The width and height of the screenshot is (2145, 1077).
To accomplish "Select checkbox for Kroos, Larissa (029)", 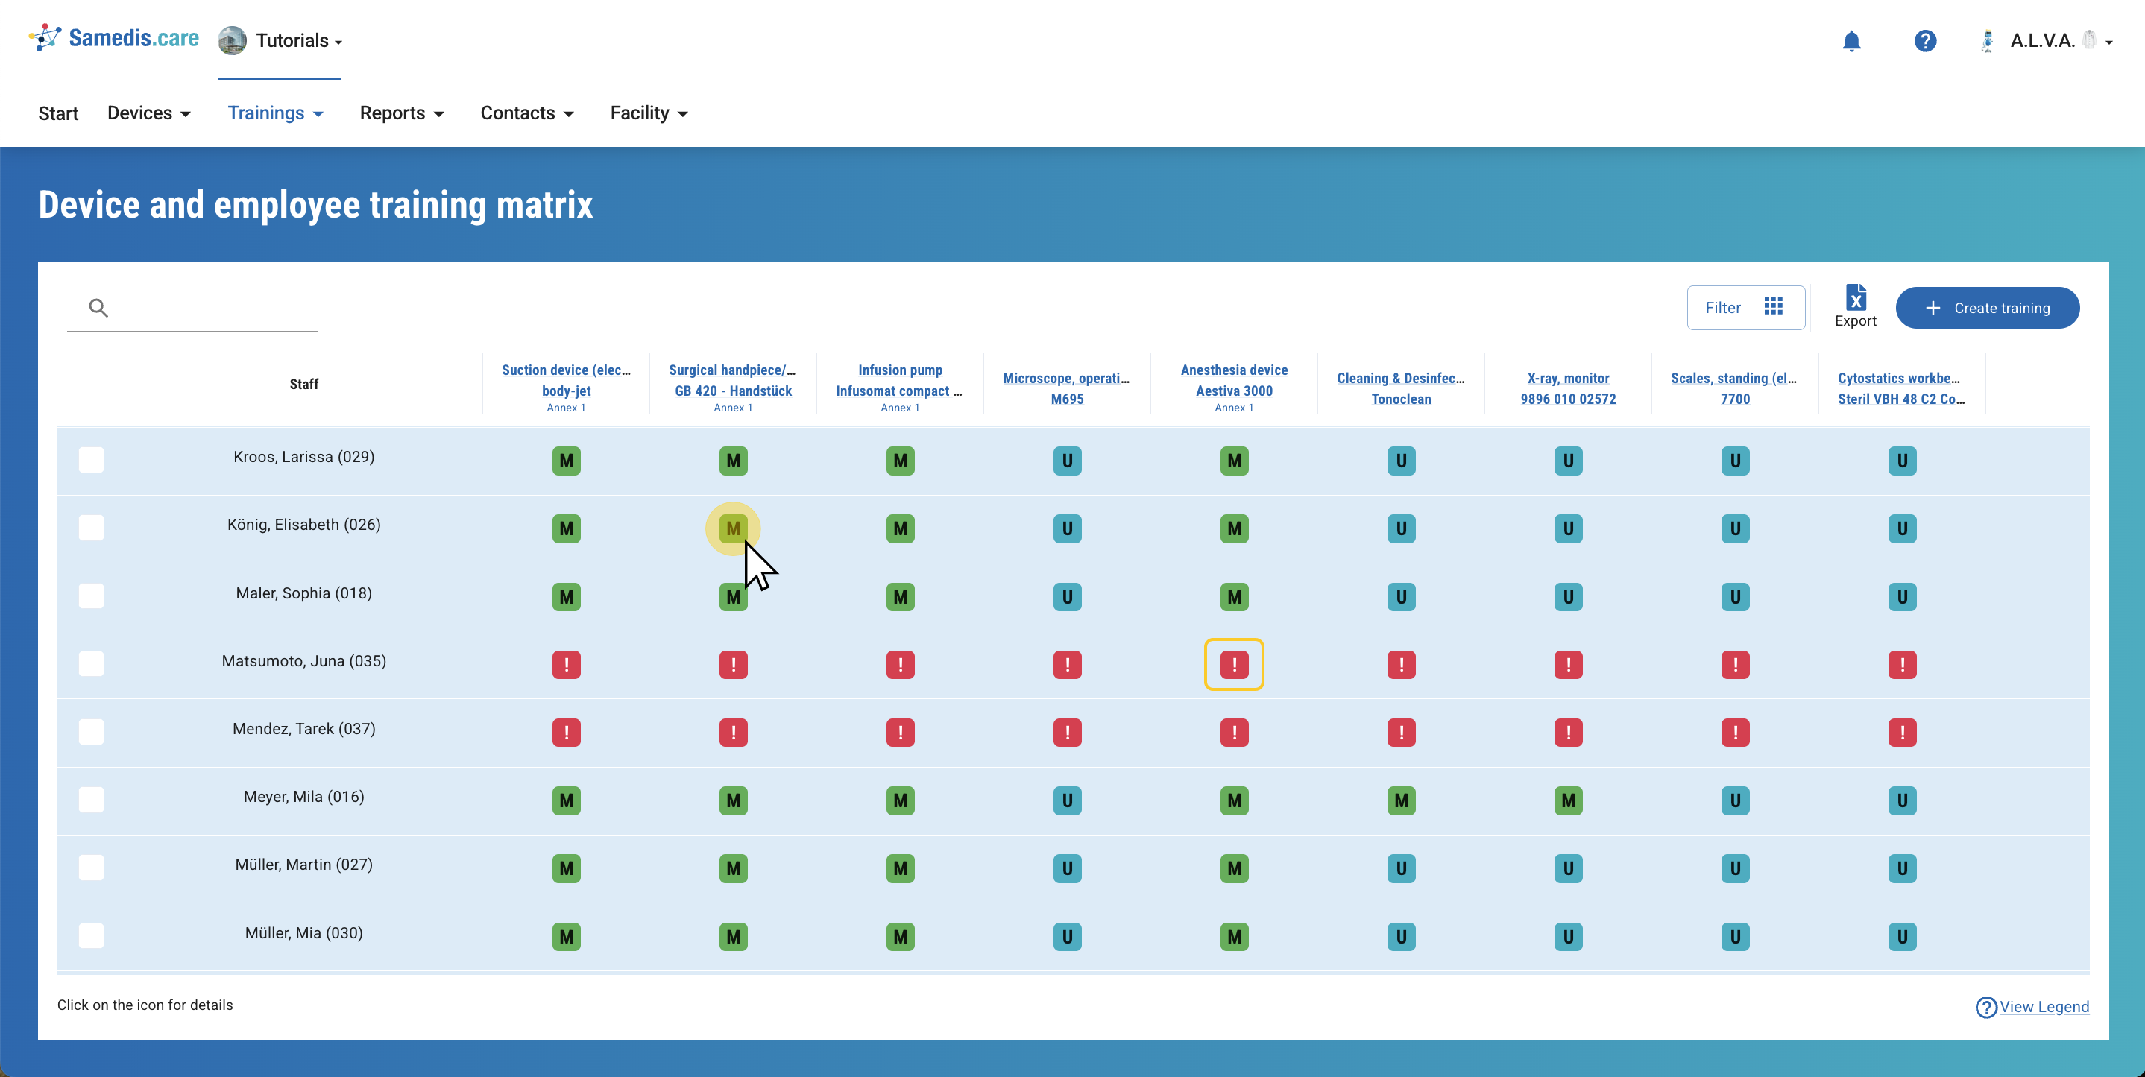I will pyautogui.click(x=92, y=459).
